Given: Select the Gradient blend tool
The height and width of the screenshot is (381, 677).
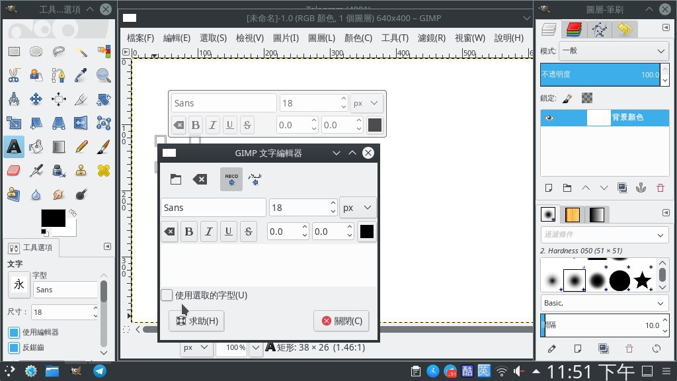Looking at the screenshot, I should [59, 147].
